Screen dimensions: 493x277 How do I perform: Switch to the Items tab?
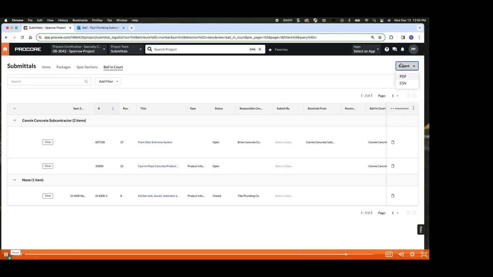pyautogui.click(x=46, y=67)
